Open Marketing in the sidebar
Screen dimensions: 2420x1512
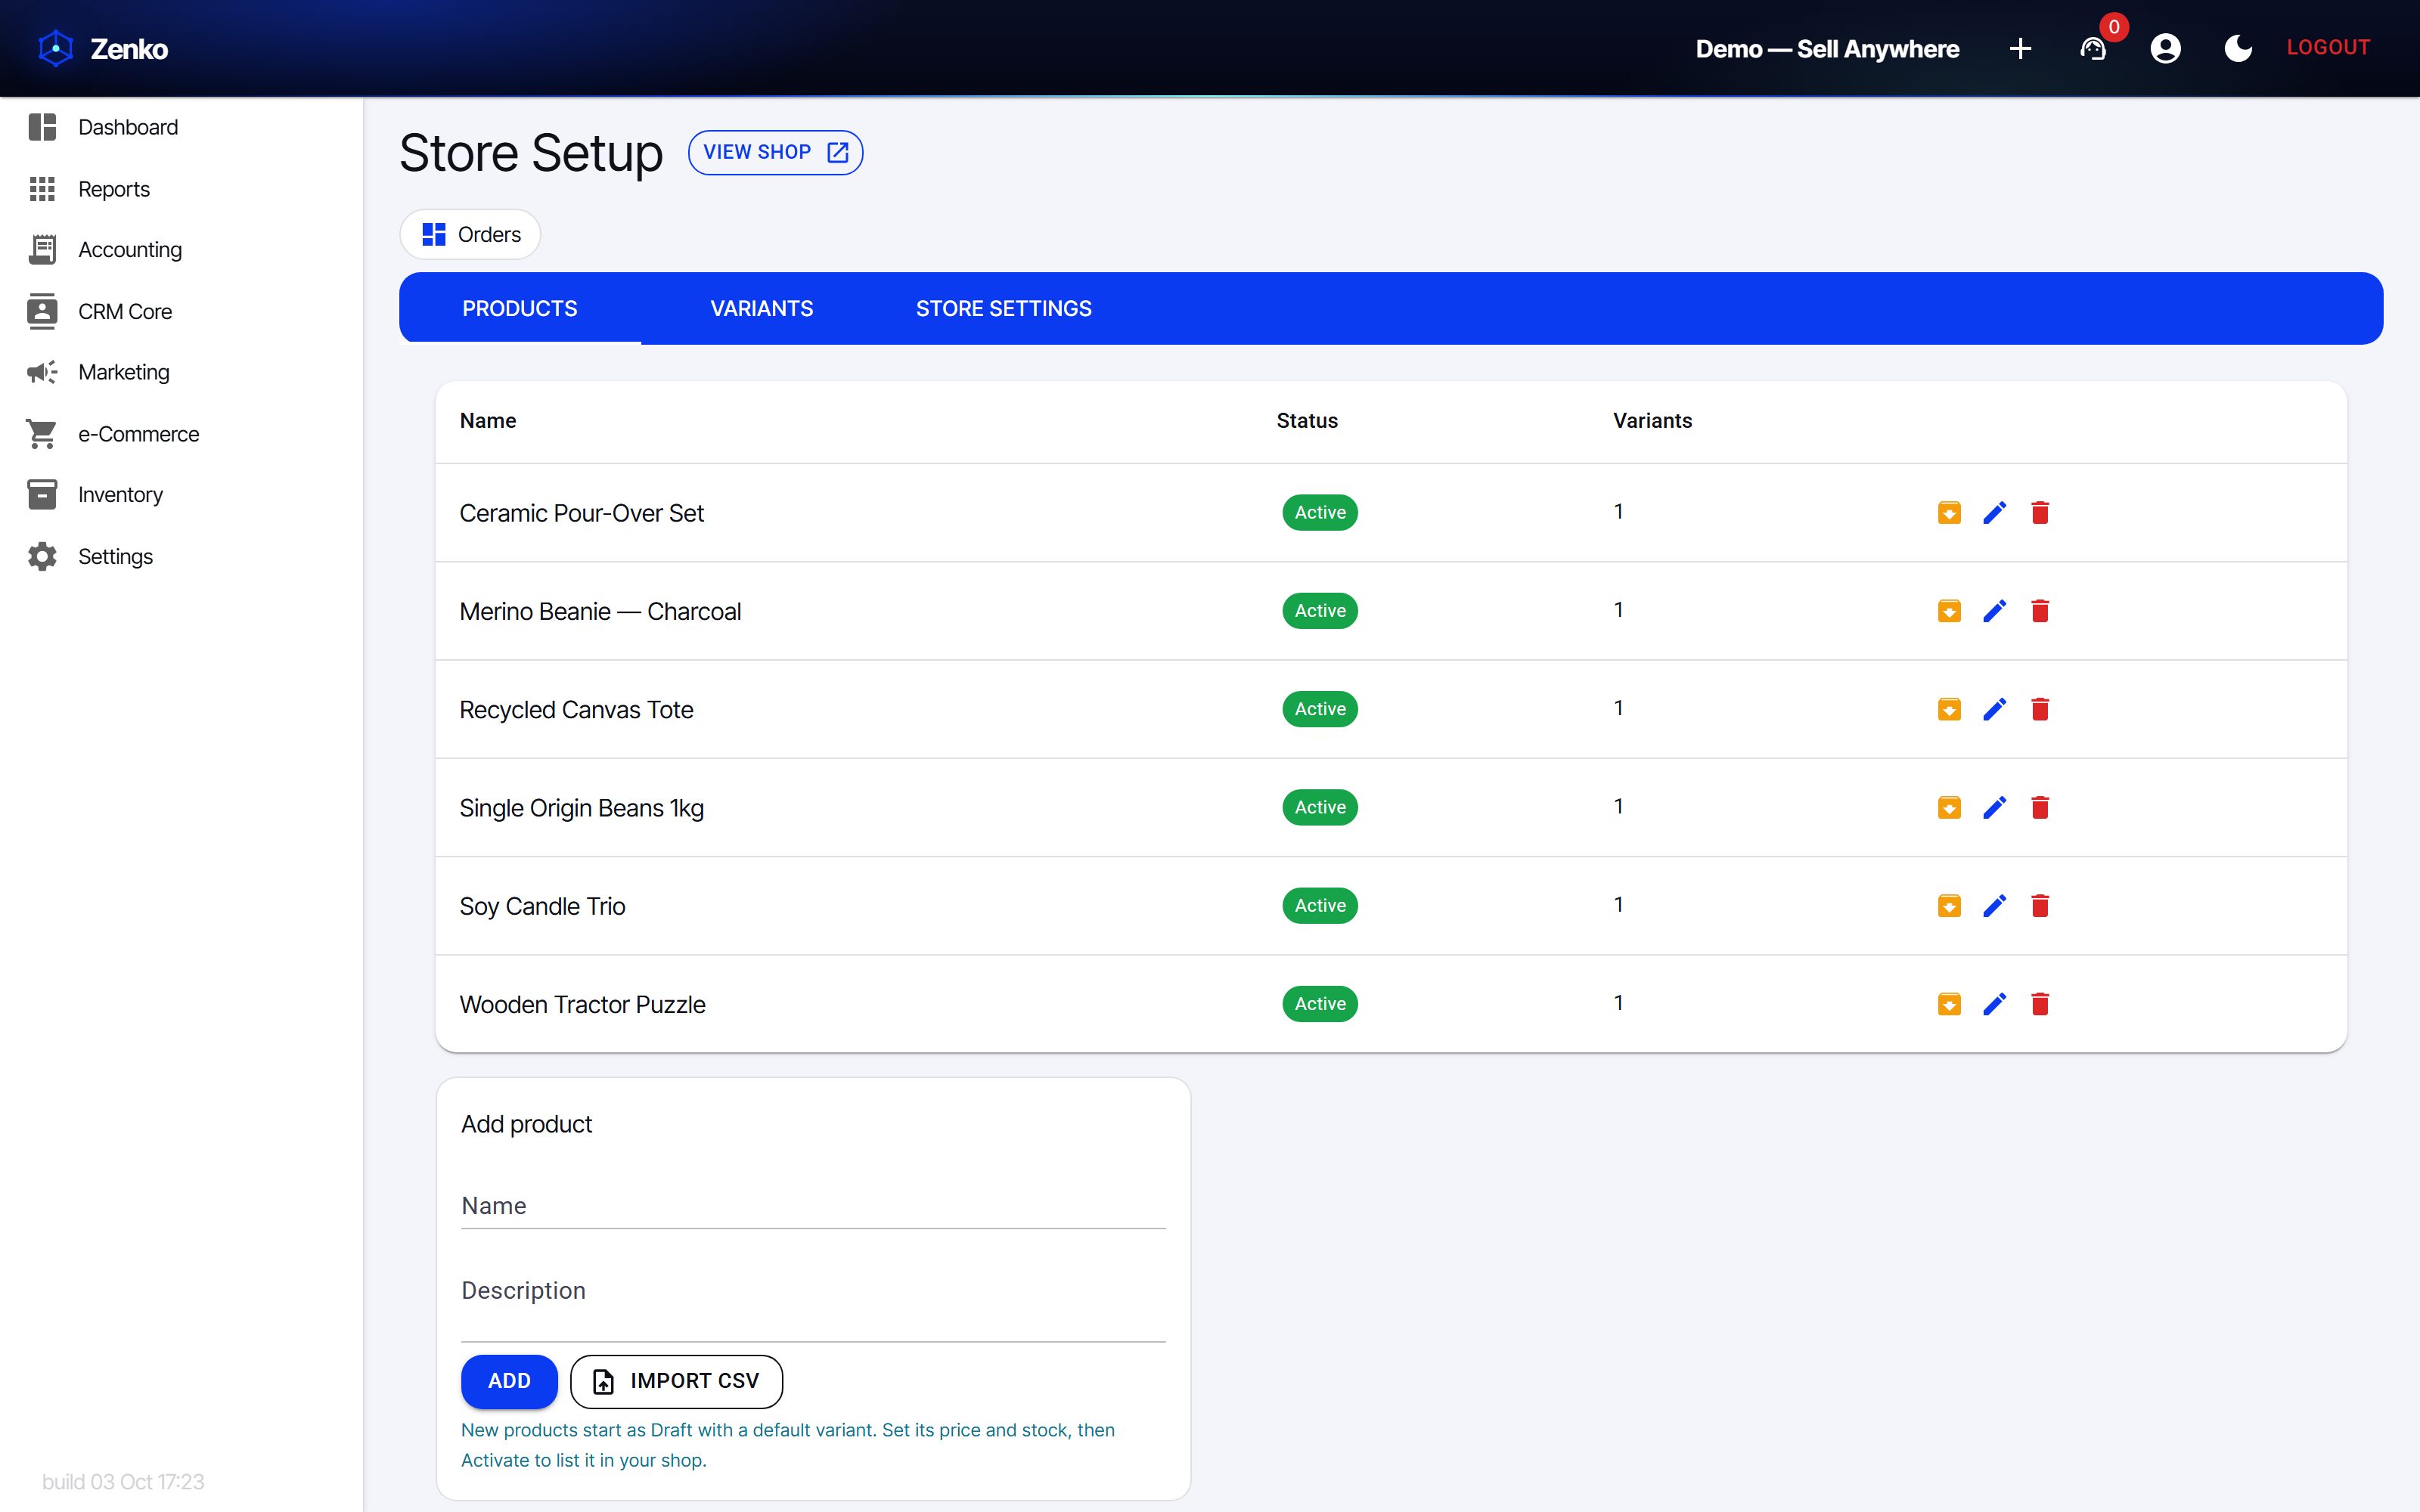coord(181,372)
